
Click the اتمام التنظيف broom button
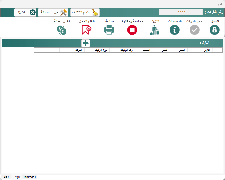point(85,12)
